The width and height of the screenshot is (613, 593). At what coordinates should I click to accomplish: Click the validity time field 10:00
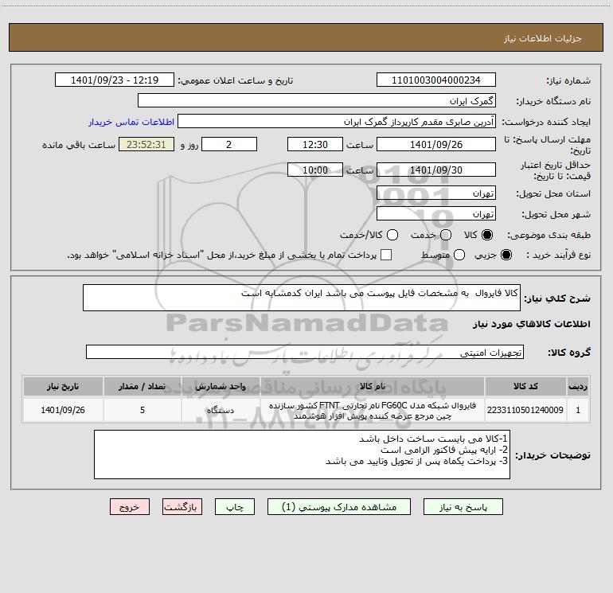click(x=315, y=170)
